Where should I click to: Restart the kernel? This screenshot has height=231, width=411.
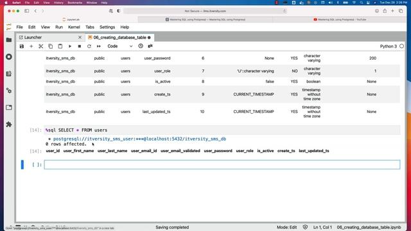pyautogui.click(x=89, y=46)
